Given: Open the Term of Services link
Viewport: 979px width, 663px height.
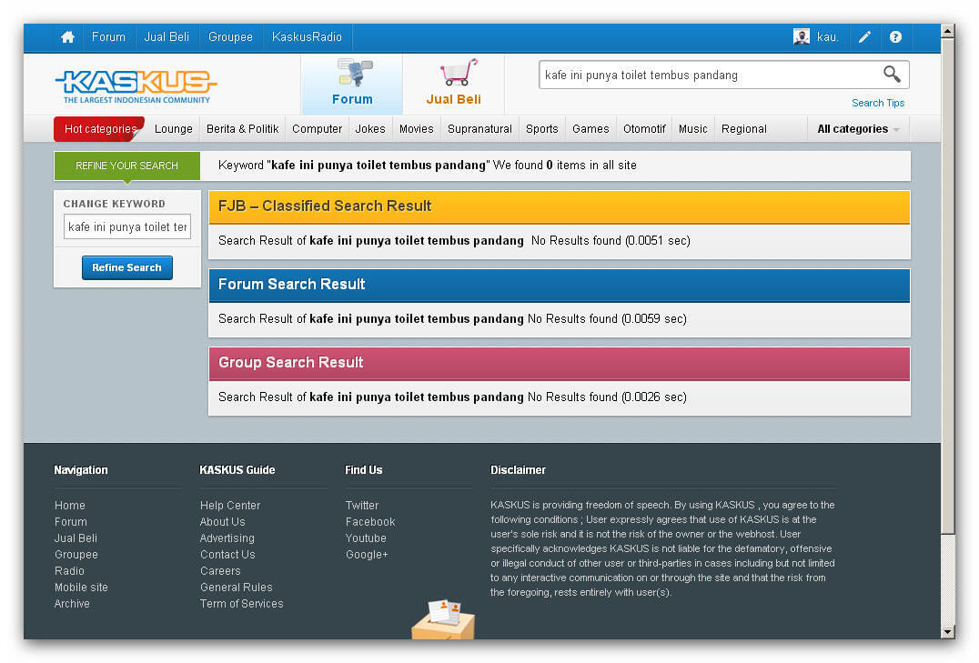Looking at the screenshot, I should click(x=242, y=604).
